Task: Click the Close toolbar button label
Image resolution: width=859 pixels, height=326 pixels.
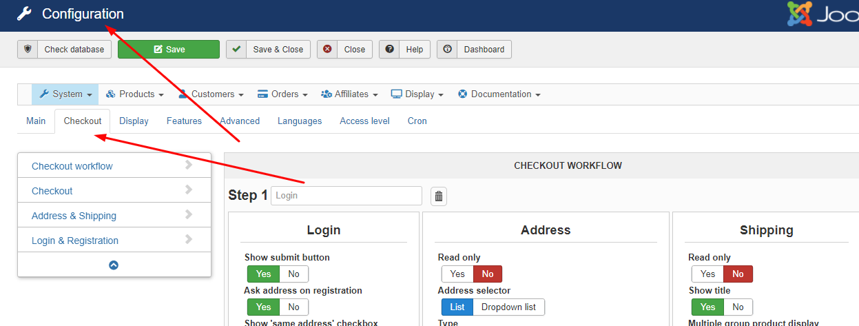Action: pos(355,50)
